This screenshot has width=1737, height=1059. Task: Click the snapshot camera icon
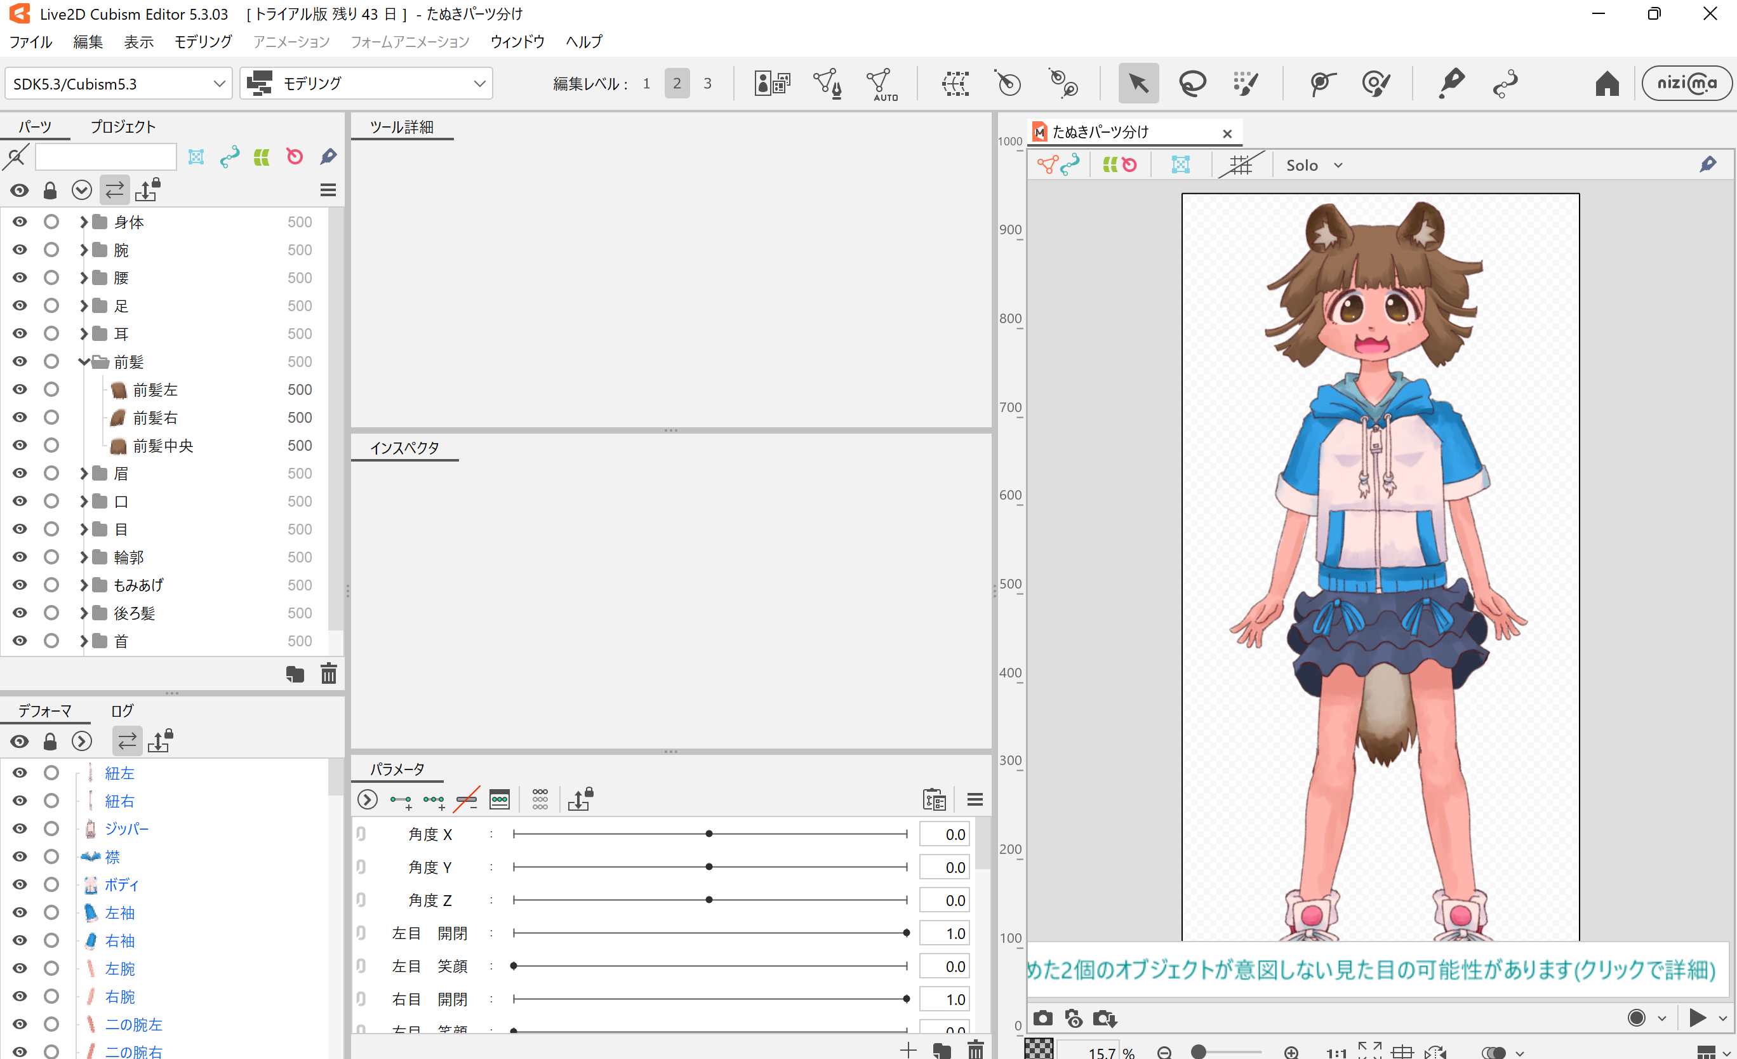(x=1042, y=1018)
